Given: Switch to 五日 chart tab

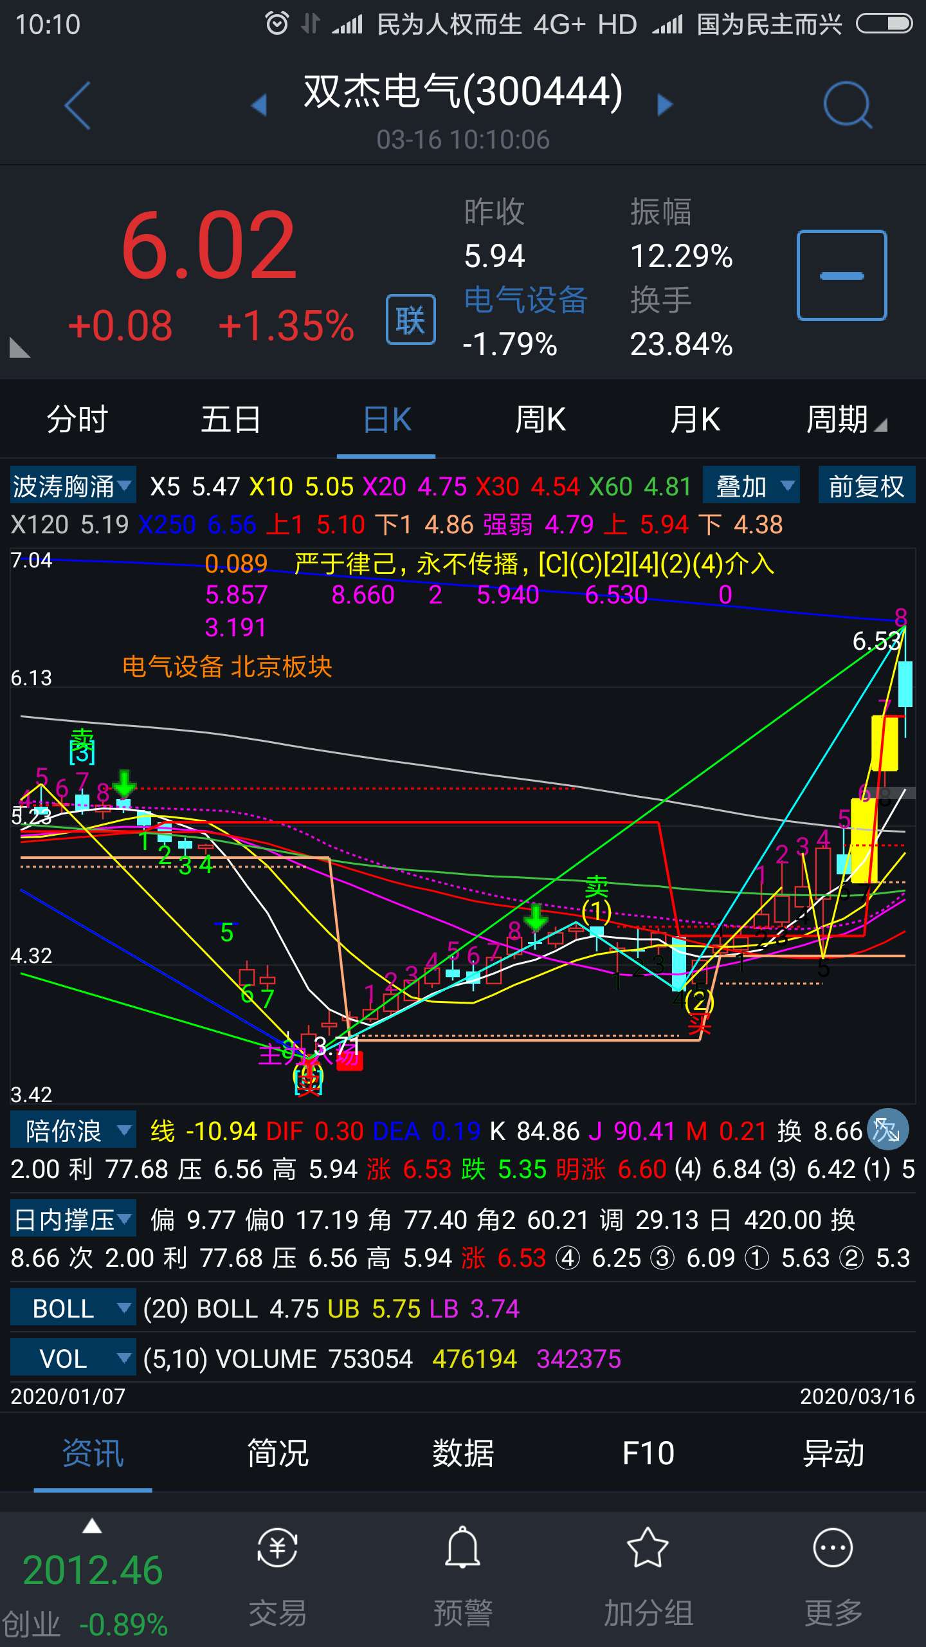Looking at the screenshot, I should [x=231, y=420].
